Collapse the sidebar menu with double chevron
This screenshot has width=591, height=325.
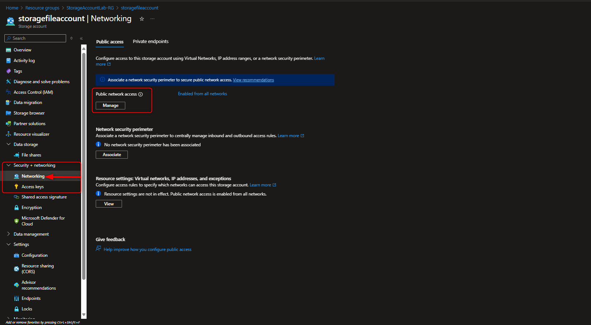point(81,38)
